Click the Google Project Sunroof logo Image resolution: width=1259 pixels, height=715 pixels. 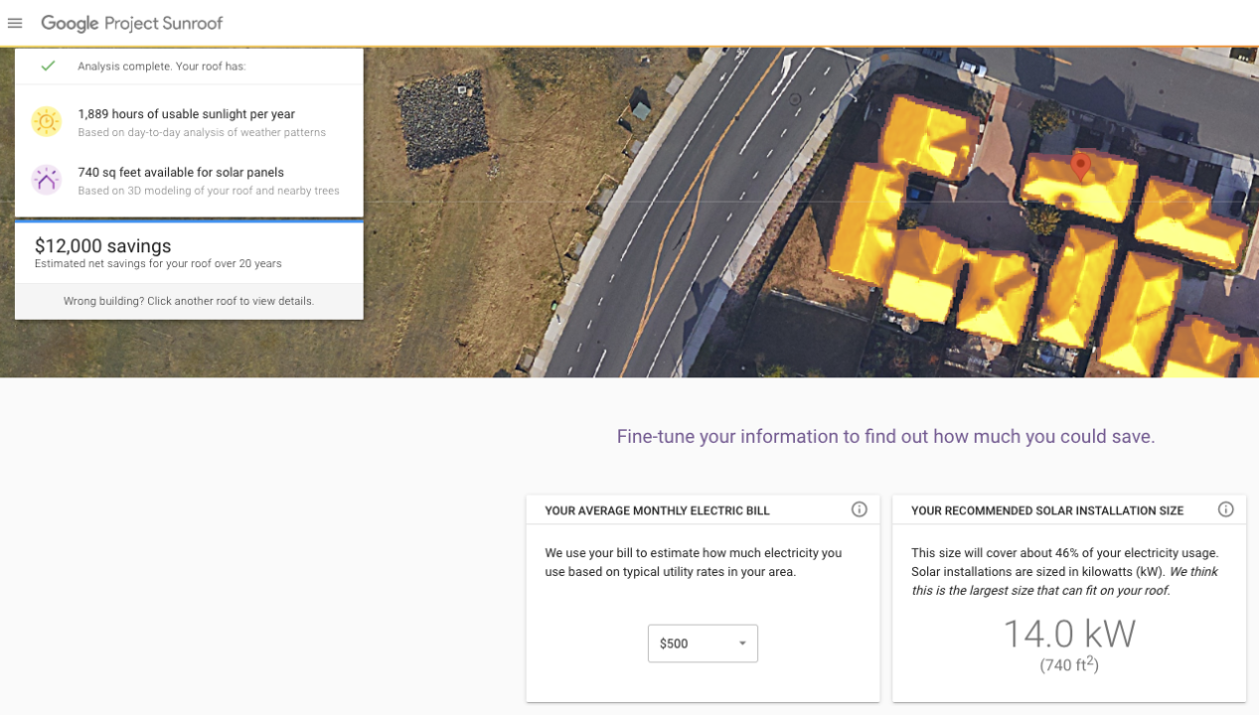click(x=132, y=23)
